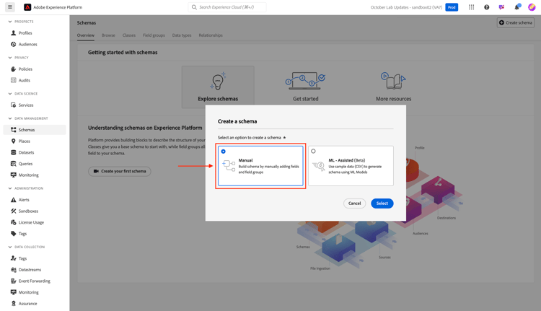Click Create your first schema button
This screenshot has width=541, height=311.
119,171
